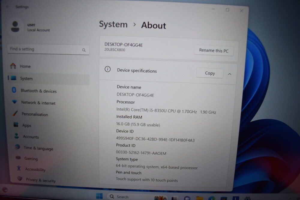
Task: Click the Device ID value starting 4995940F
Action: [x=155, y=139]
